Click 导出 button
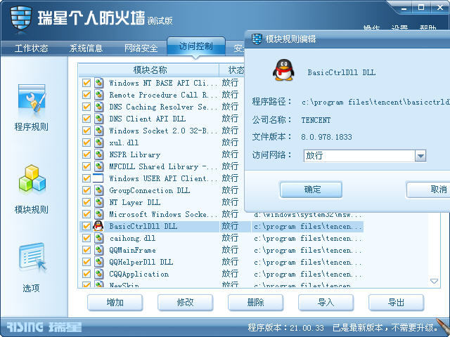Image resolution: width=450 pixels, height=337 pixels. (x=397, y=303)
